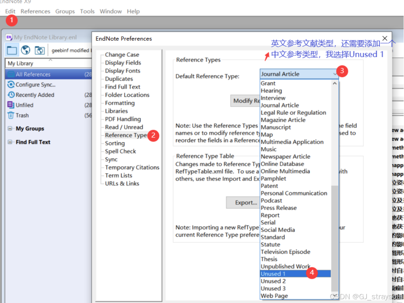Select Libraries preference

(x=116, y=111)
